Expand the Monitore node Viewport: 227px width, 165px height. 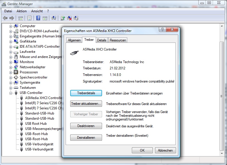(11, 62)
